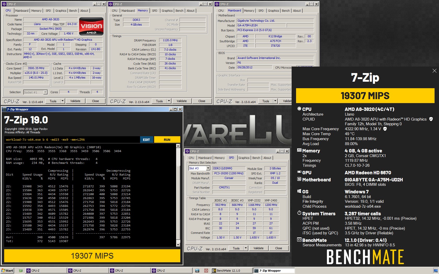The image size is (439, 274).
Task: Click the Multiplier value x25.0 (8.0 - 25.0)
Action: coord(36,73)
